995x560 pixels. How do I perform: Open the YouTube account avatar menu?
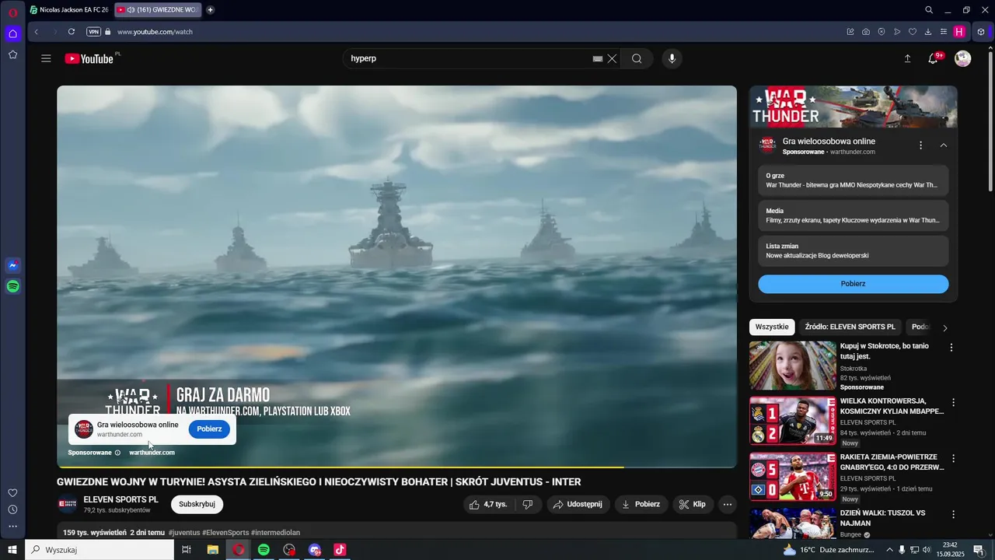click(962, 58)
